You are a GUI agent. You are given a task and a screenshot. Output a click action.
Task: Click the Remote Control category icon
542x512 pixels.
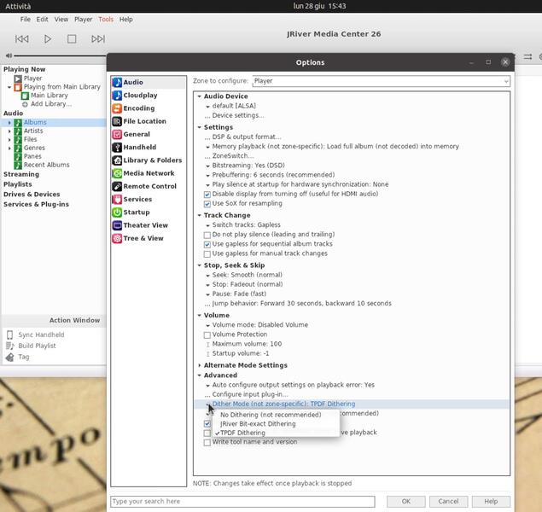coord(118,186)
